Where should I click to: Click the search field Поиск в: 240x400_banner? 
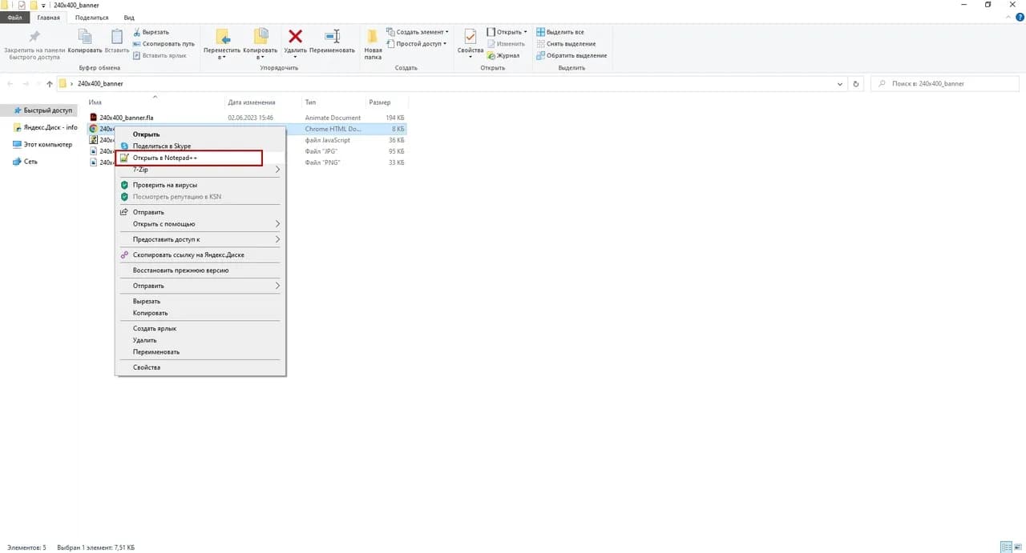click(x=946, y=83)
